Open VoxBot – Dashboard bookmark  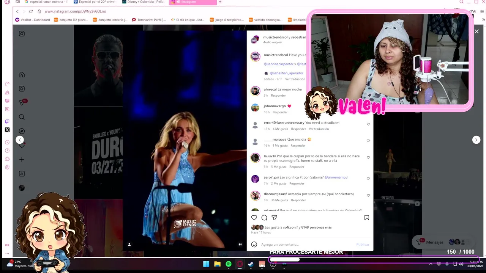pos(32,20)
